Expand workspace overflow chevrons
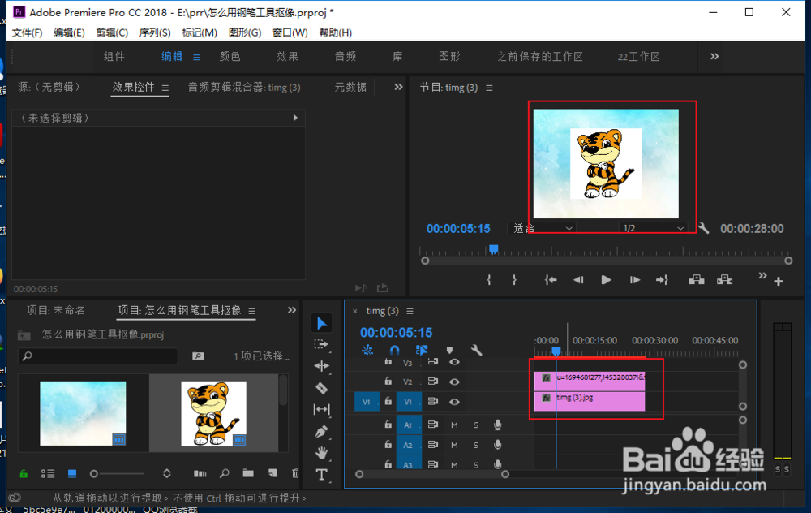Image resolution: width=811 pixels, height=513 pixels. (x=714, y=57)
